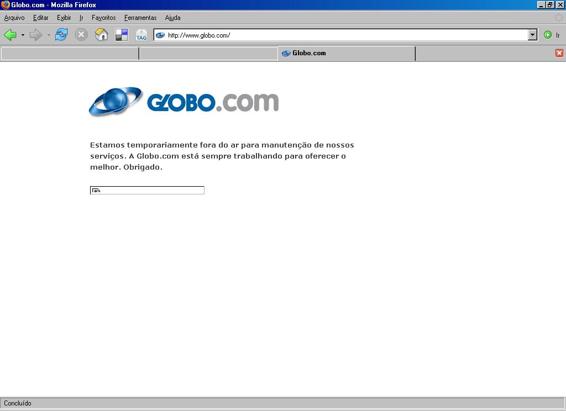Select the leftmost blank tab
The width and height of the screenshot is (566, 411).
click(70, 54)
